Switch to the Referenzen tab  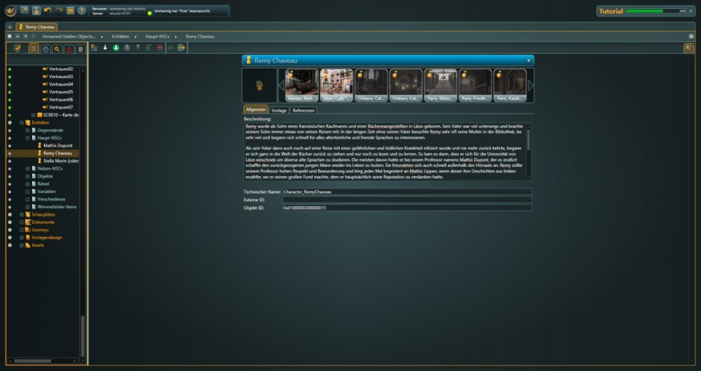coord(303,110)
